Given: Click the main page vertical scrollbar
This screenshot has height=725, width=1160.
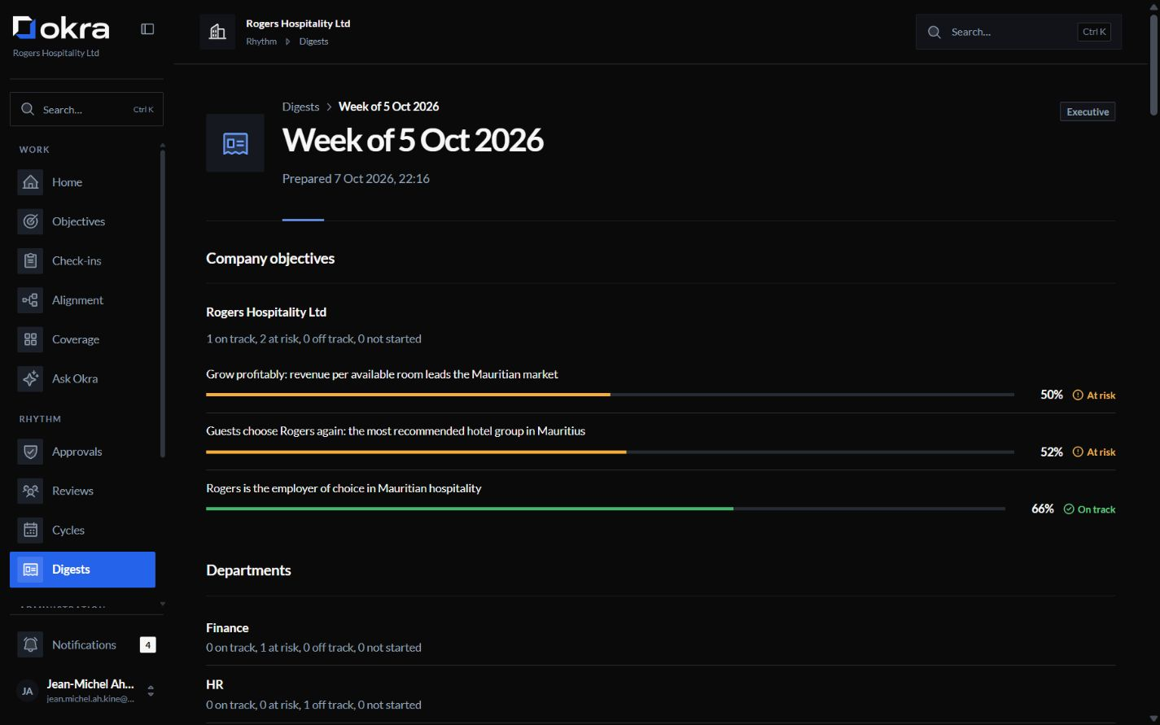Looking at the screenshot, I should point(1153,65).
